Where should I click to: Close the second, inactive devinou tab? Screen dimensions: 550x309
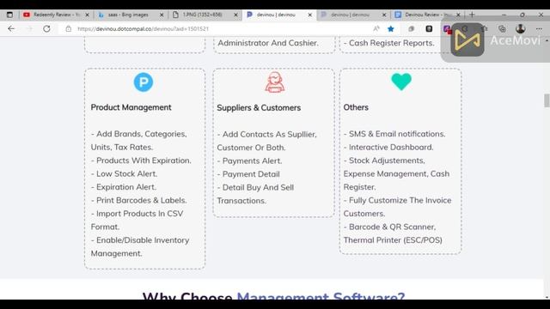(x=384, y=15)
